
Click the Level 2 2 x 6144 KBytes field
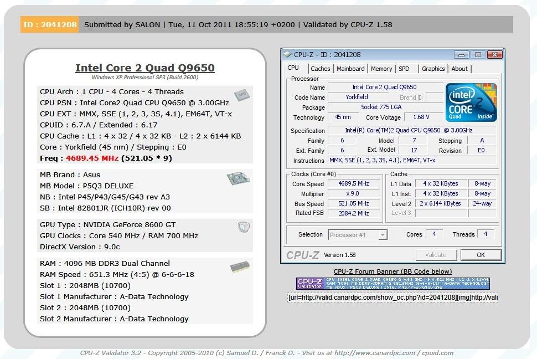tap(441, 203)
